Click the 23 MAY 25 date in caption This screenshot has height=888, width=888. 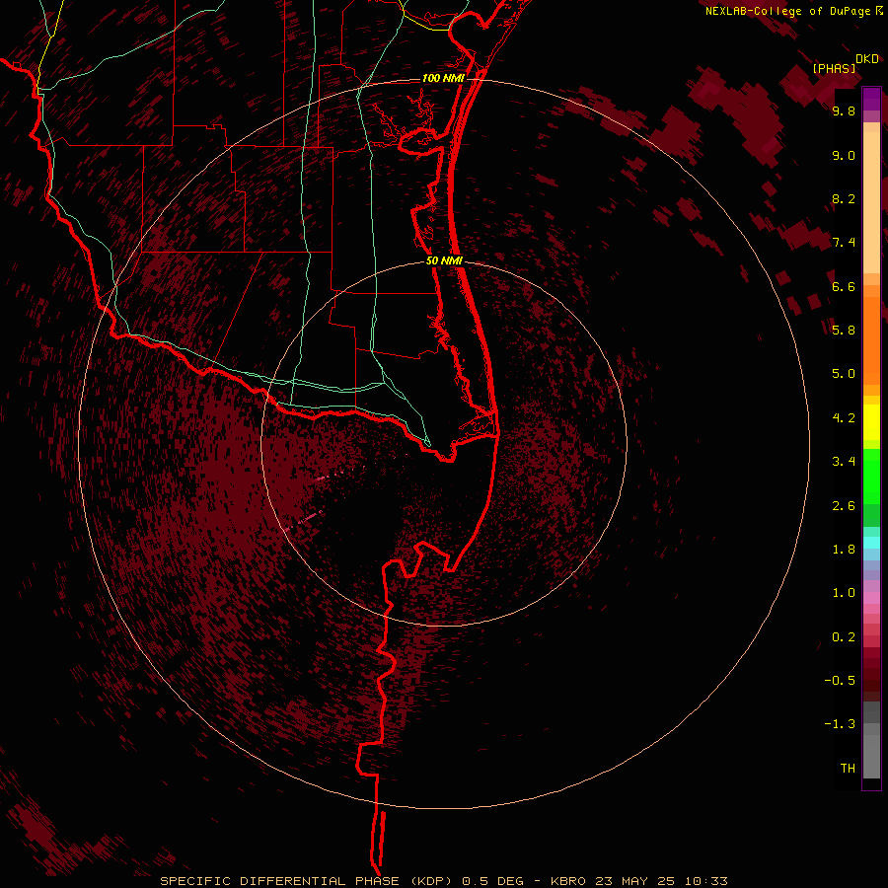635,881
